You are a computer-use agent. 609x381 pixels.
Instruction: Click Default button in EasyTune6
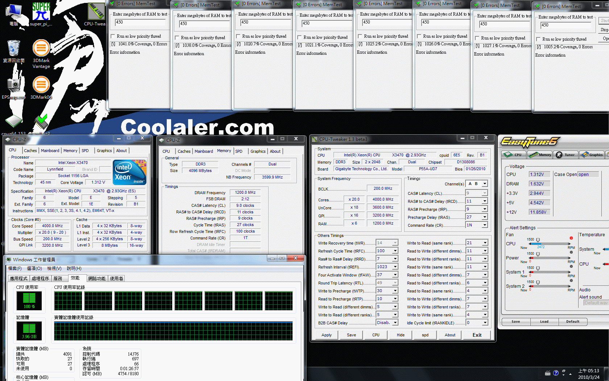click(x=573, y=321)
